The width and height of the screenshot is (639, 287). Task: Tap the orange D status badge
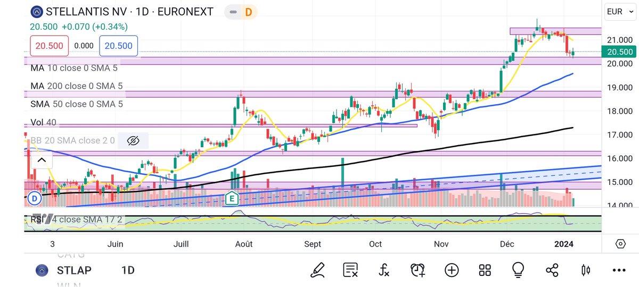[x=248, y=12]
